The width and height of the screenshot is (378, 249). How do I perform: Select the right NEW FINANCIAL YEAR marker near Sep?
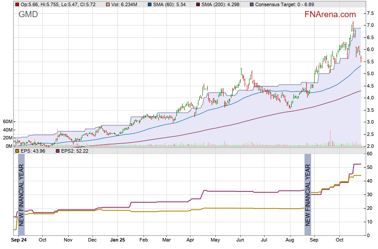[x=308, y=194]
